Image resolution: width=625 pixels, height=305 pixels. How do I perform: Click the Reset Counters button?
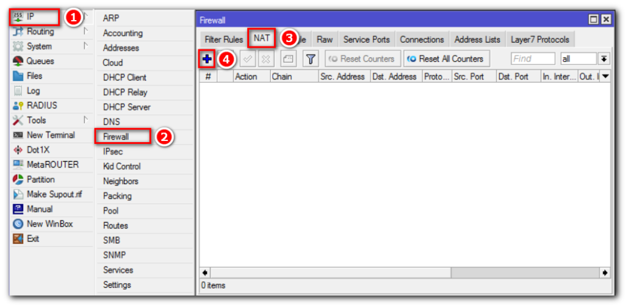pos(363,59)
